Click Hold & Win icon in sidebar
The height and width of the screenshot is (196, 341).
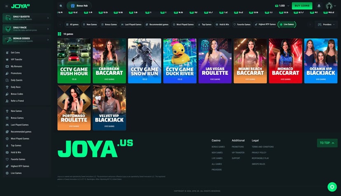tap(7, 152)
